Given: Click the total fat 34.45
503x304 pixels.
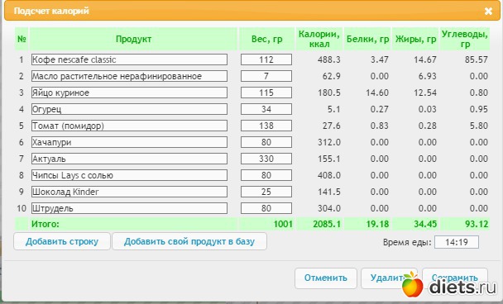Looking at the screenshot, I should [425, 224].
